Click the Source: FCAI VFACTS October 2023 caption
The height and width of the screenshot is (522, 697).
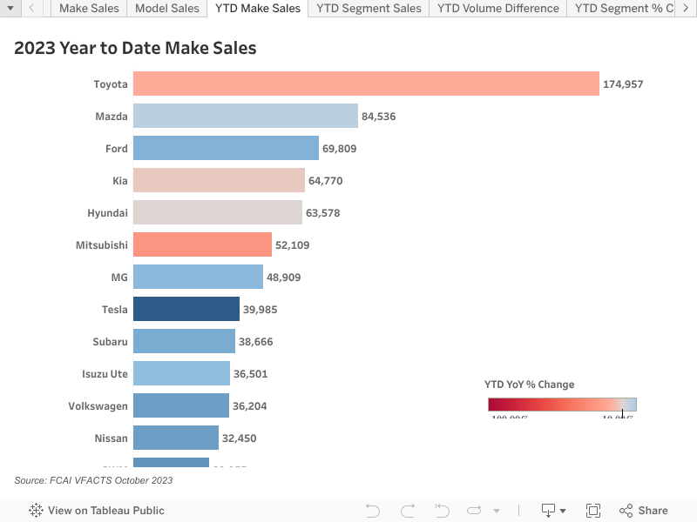point(93,480)
